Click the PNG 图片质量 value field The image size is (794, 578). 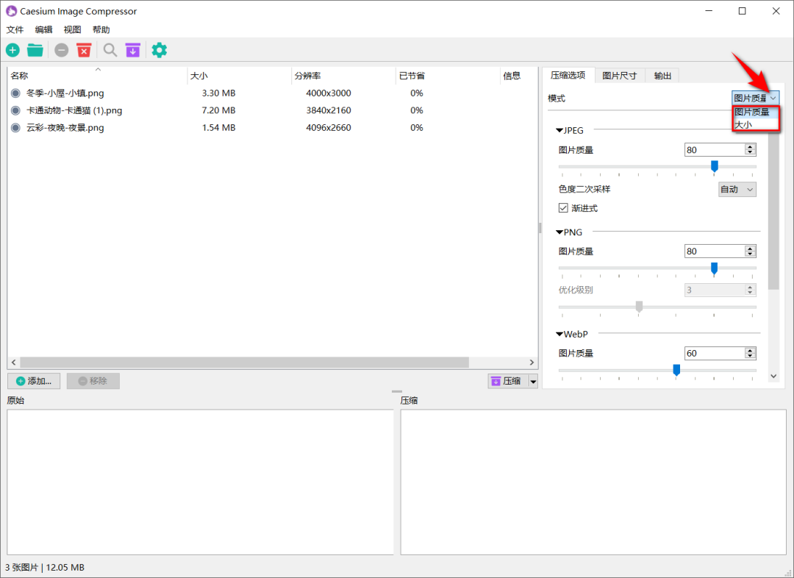(715, 251)
